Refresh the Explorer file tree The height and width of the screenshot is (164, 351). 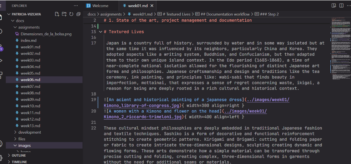71,14
